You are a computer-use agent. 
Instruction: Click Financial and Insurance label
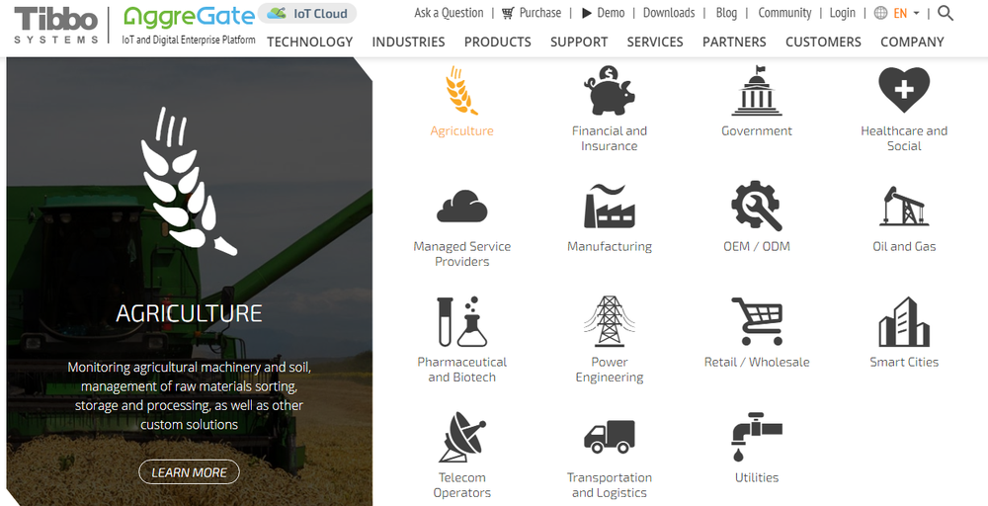point(610,138)
